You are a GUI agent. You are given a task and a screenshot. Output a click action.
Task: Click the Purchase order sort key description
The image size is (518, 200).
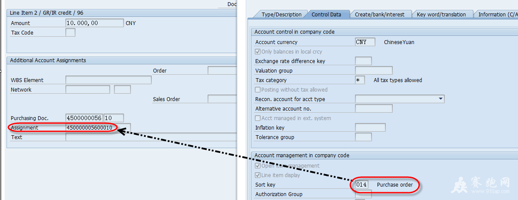[395, 185]
